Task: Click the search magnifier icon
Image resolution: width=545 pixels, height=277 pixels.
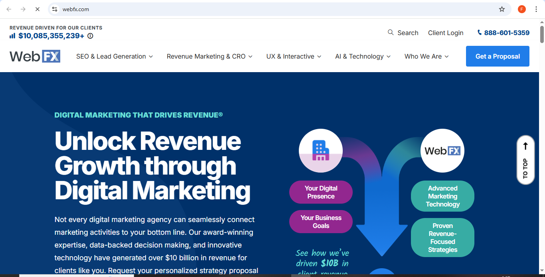Action: [x=391, y=32]
